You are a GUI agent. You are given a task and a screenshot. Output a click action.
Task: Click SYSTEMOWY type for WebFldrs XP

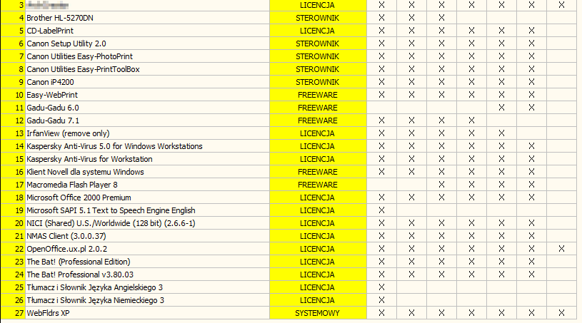[x=318, y=313]
